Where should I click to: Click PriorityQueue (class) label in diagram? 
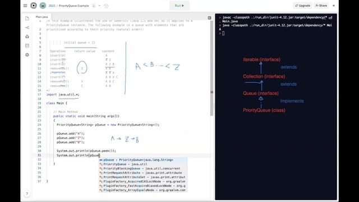264,110
